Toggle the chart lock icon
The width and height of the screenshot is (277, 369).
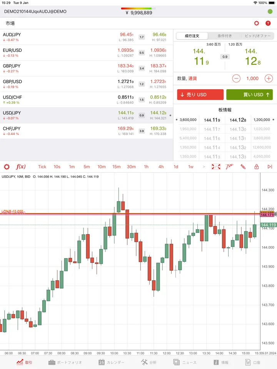pos(257,167)
